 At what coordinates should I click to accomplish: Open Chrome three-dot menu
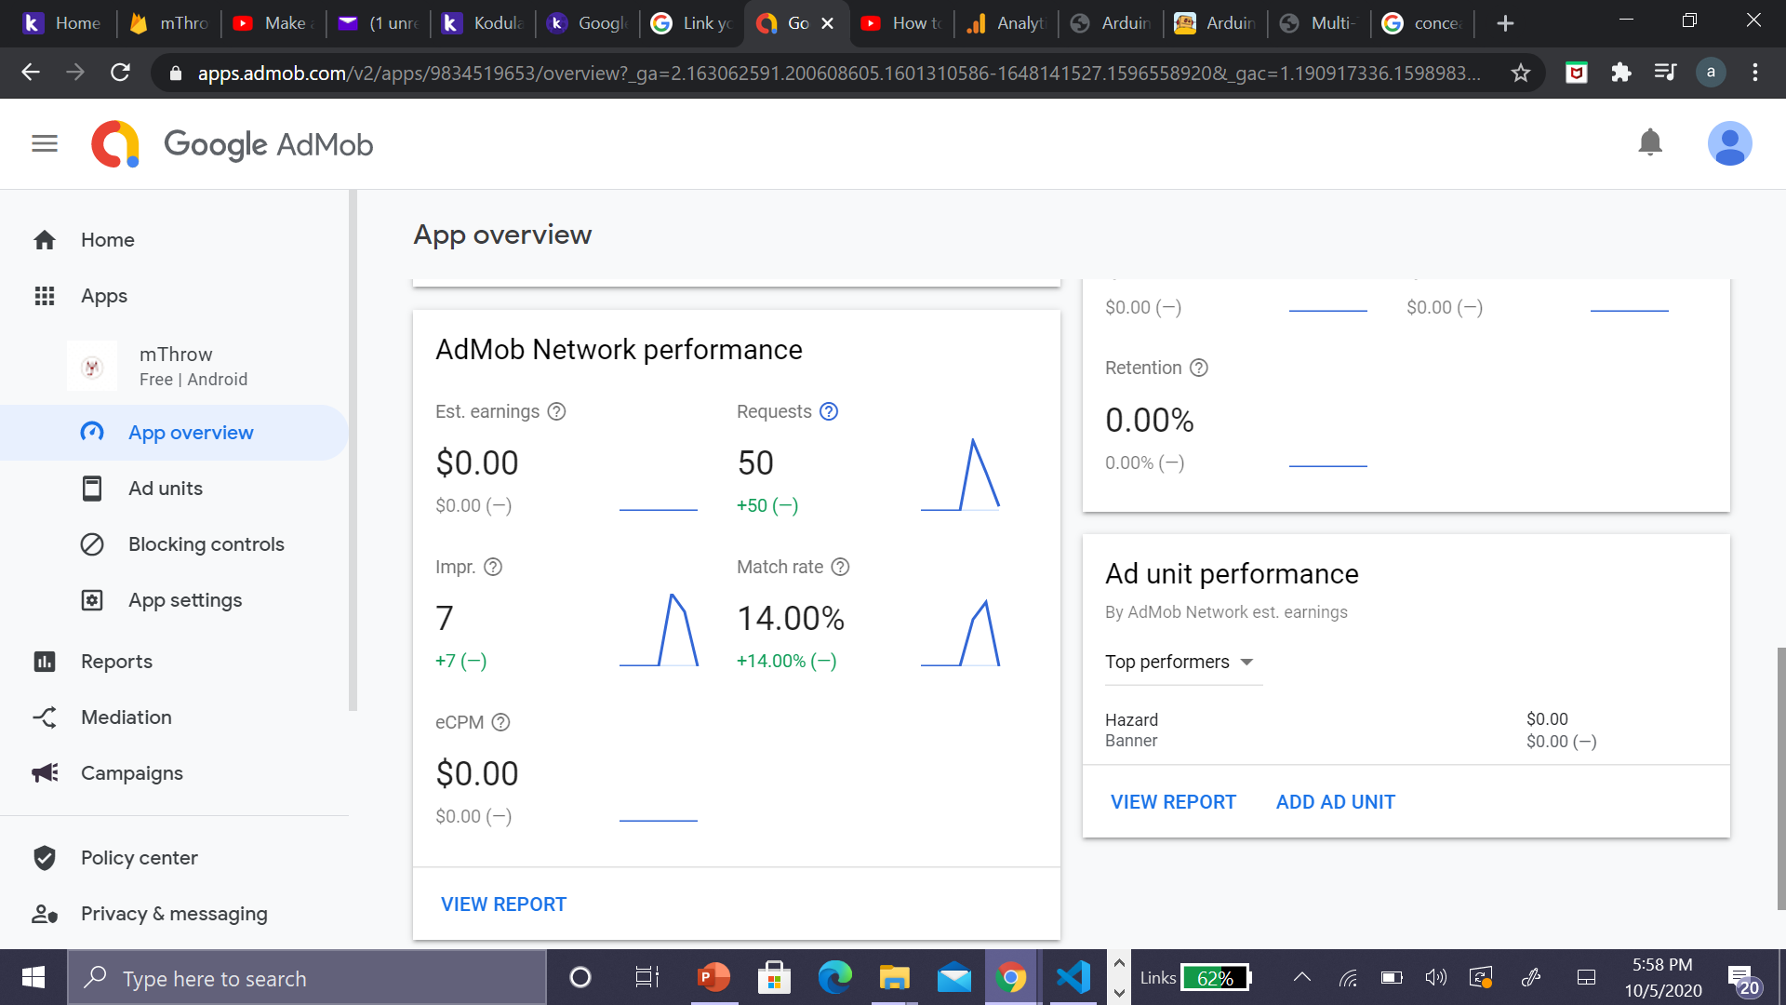pyautogui.click(x=1754, y=73)
